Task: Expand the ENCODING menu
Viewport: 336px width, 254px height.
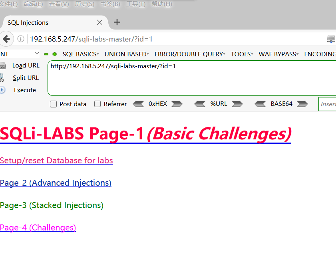Action: [x=320, y=54]
